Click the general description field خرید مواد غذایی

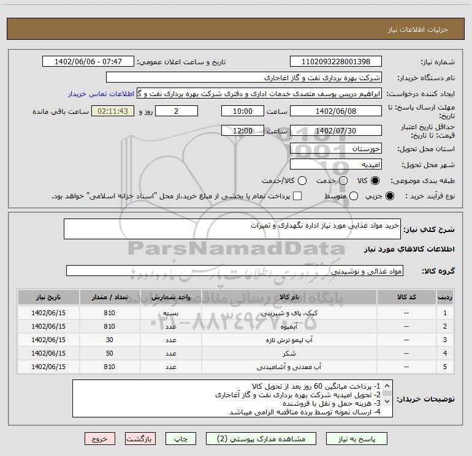coord(232,229)
